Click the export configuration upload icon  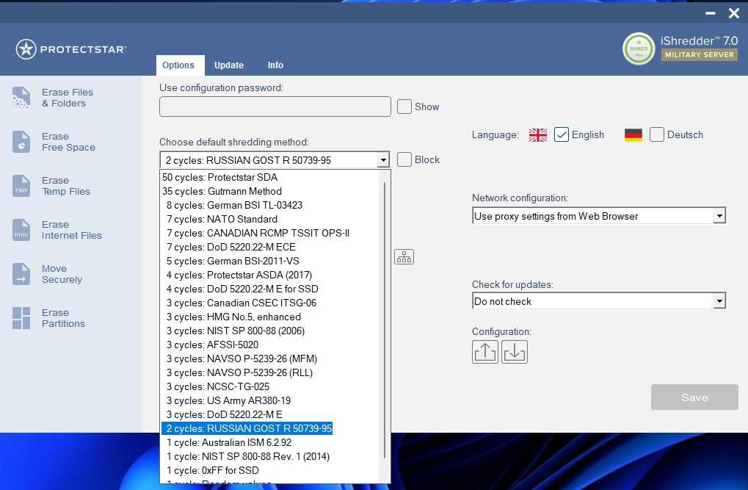pyautogui.click(x=485, y=352)
